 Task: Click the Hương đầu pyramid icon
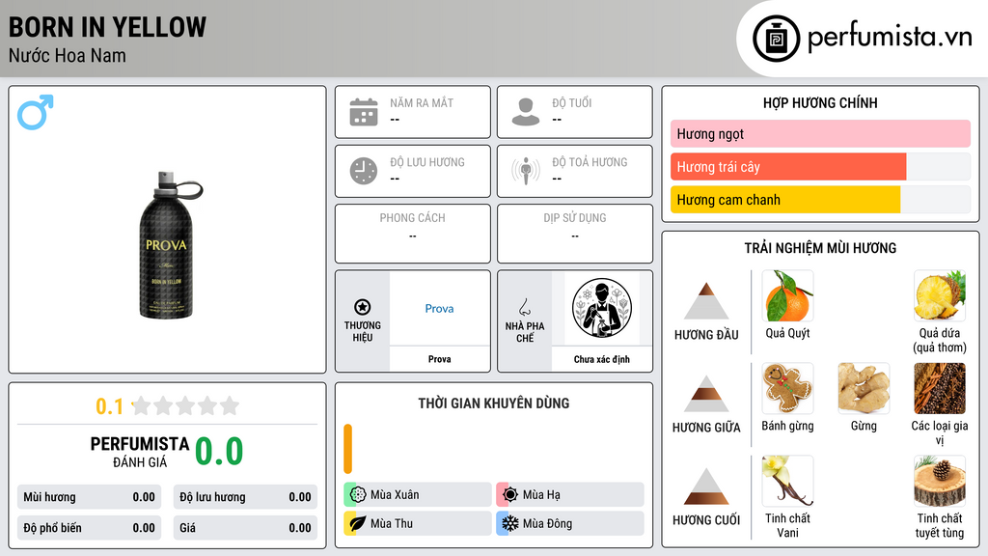click(x=706, y=301)
